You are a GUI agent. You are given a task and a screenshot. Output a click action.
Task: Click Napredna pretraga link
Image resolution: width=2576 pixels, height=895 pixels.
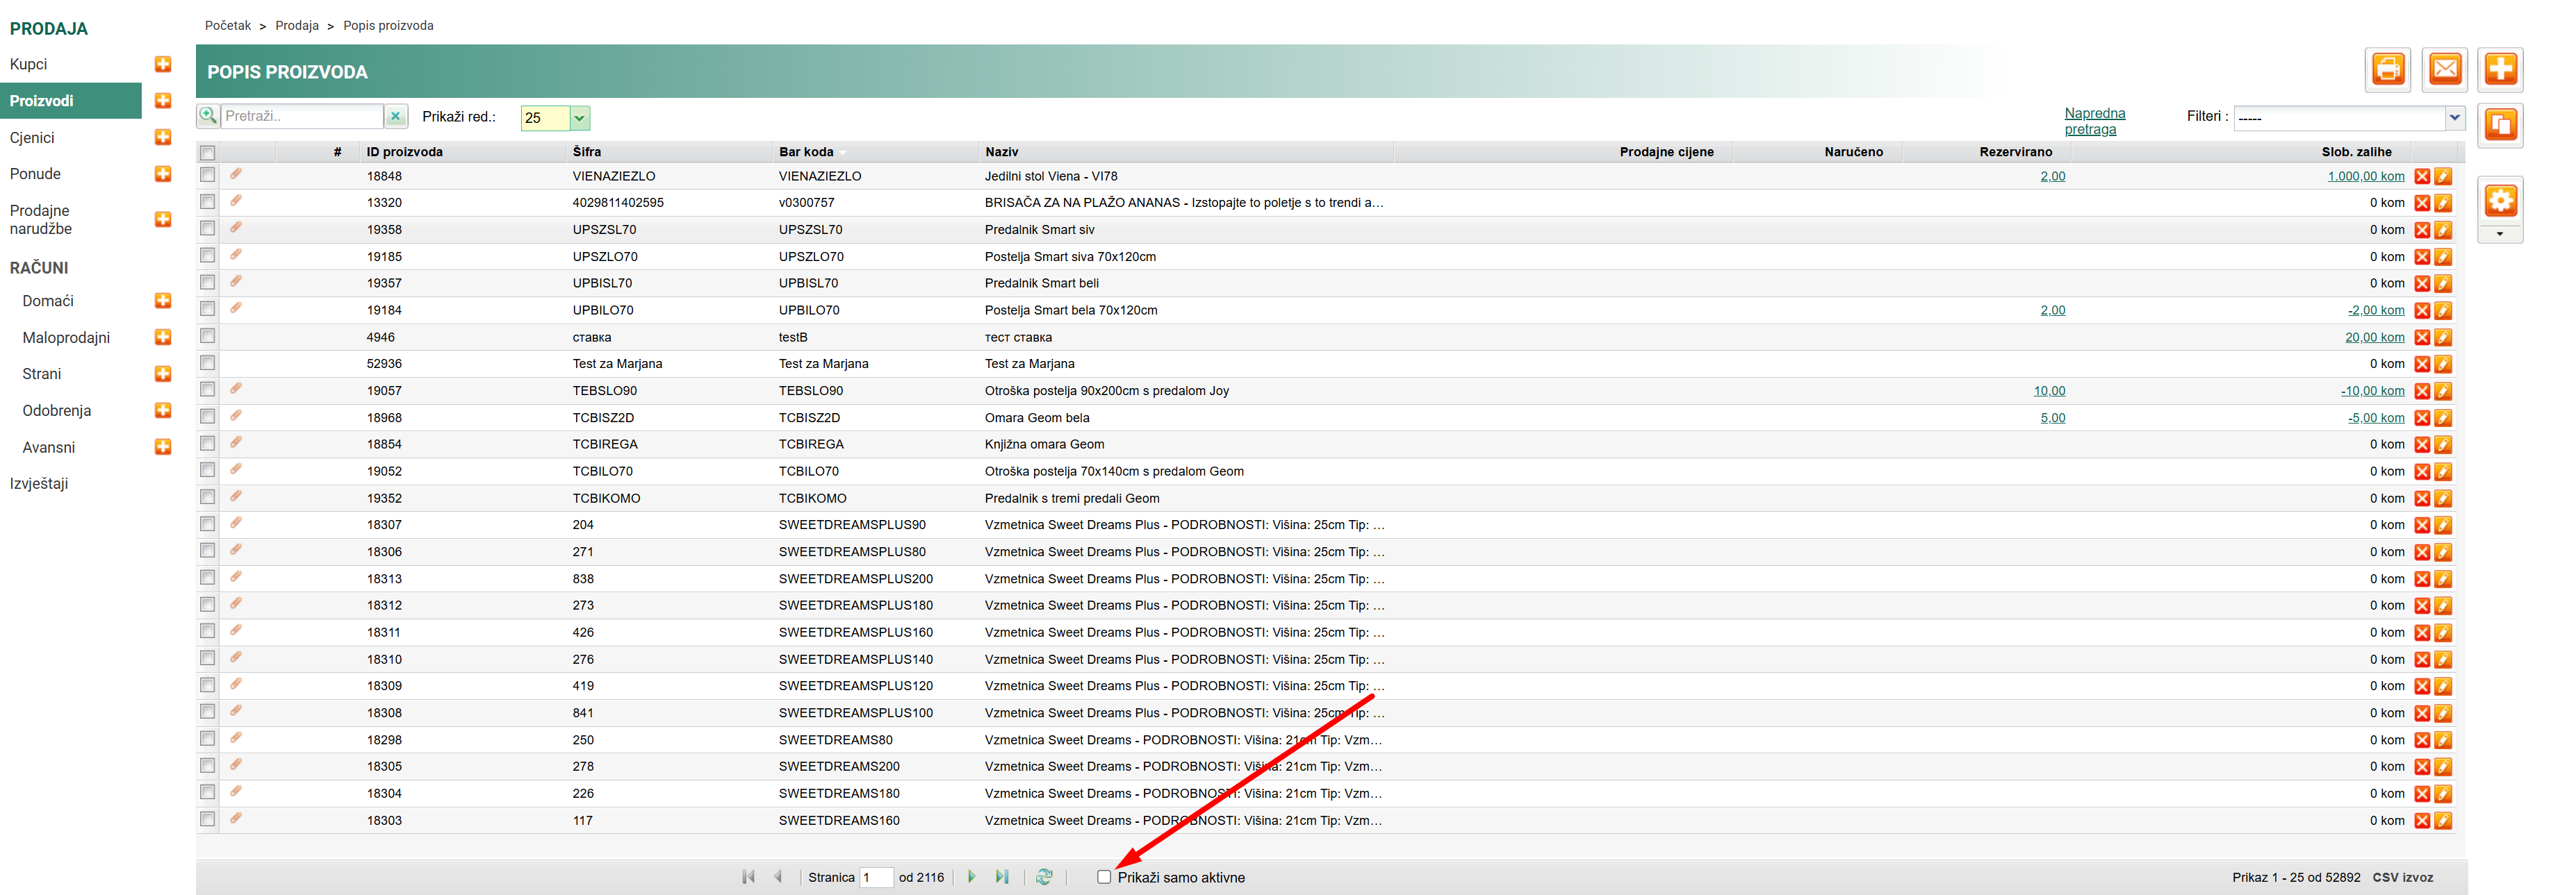[2094, 121]
